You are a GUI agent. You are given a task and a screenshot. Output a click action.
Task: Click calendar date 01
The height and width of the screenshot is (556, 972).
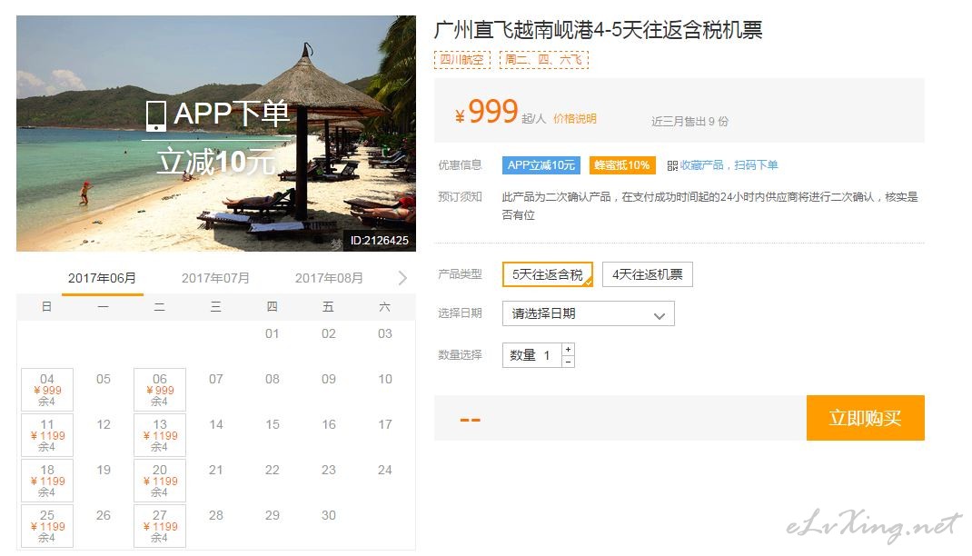click(273, 333)
